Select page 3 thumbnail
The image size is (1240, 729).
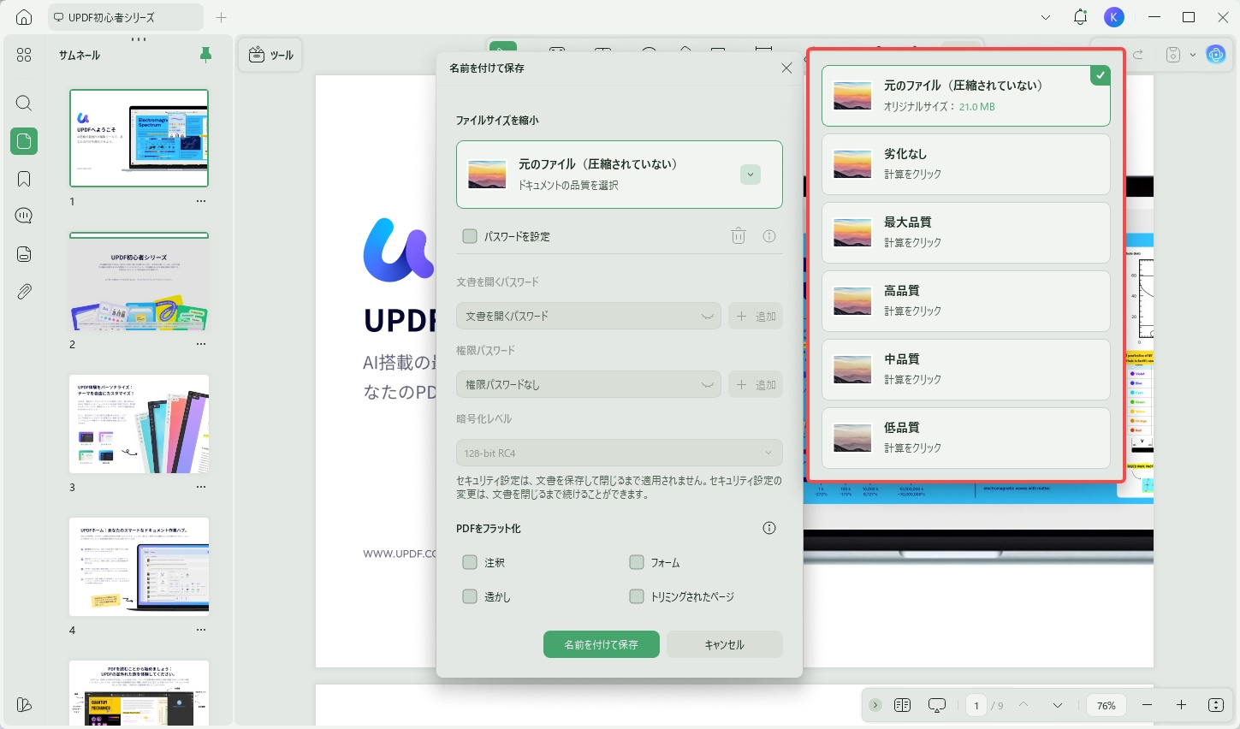click(139, 424)
